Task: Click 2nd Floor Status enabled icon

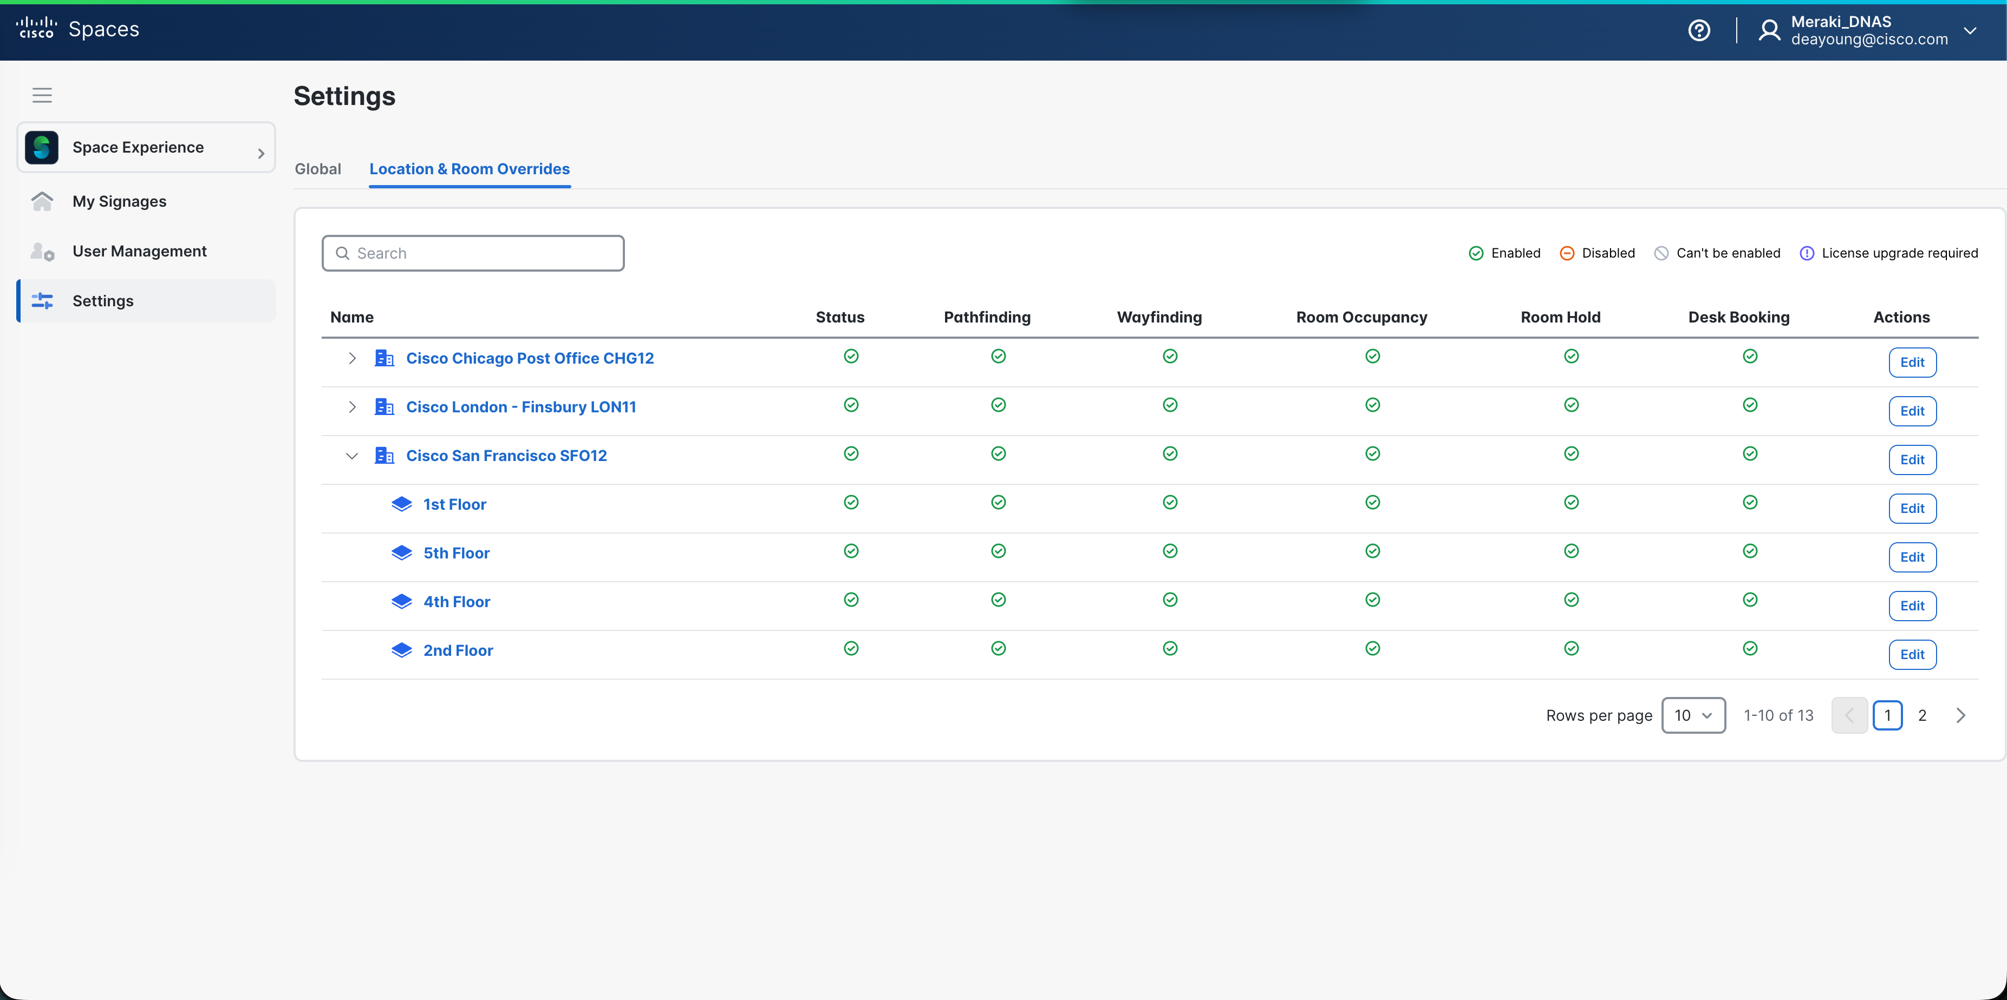Action: coord(851,648)
